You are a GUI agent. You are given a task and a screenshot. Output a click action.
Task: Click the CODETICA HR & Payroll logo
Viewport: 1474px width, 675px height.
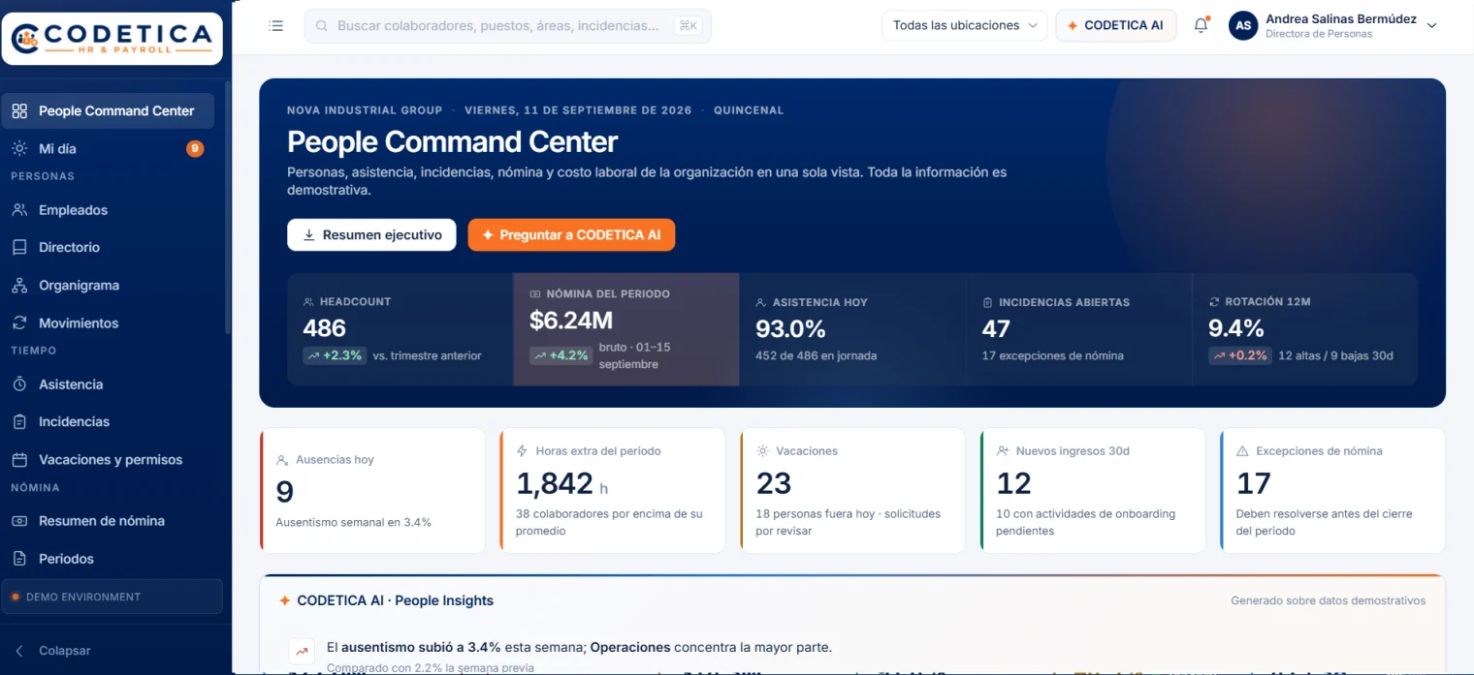pyautogui.click(x=112, y=38)
